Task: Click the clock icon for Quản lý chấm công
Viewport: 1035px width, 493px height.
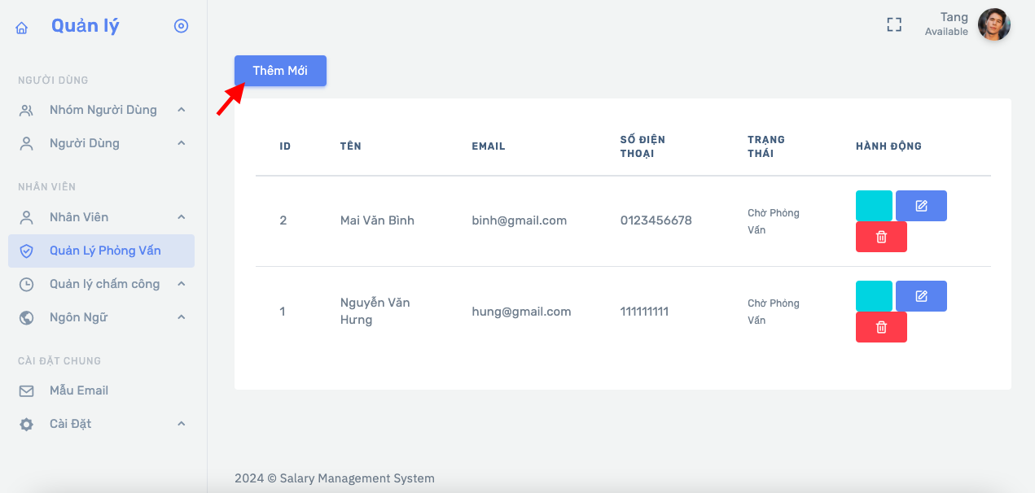Action: (26, 285)
